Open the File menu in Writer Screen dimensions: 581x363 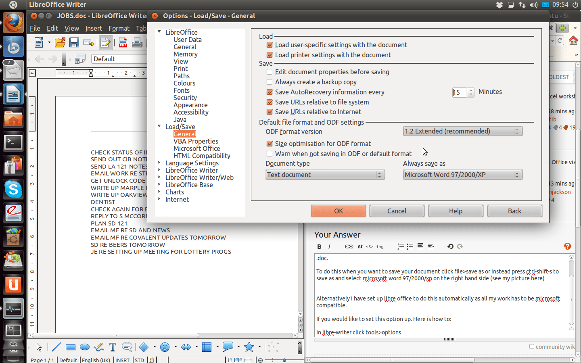[35, 28]
